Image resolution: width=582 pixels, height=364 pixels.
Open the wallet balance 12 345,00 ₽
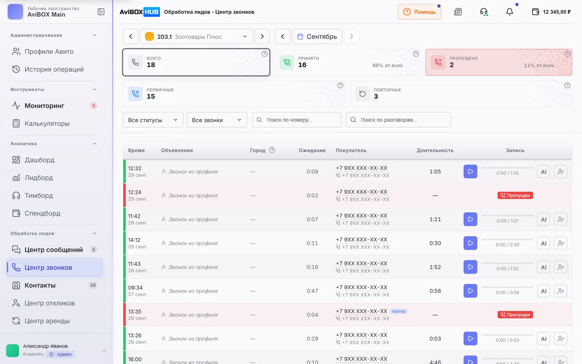coord(551,12)
